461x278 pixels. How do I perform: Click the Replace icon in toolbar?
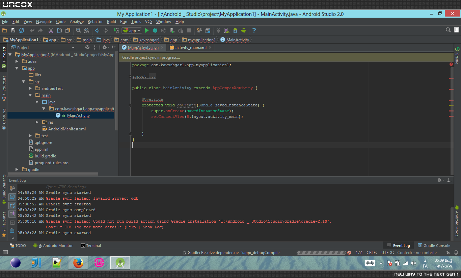(x=87, y=30)
